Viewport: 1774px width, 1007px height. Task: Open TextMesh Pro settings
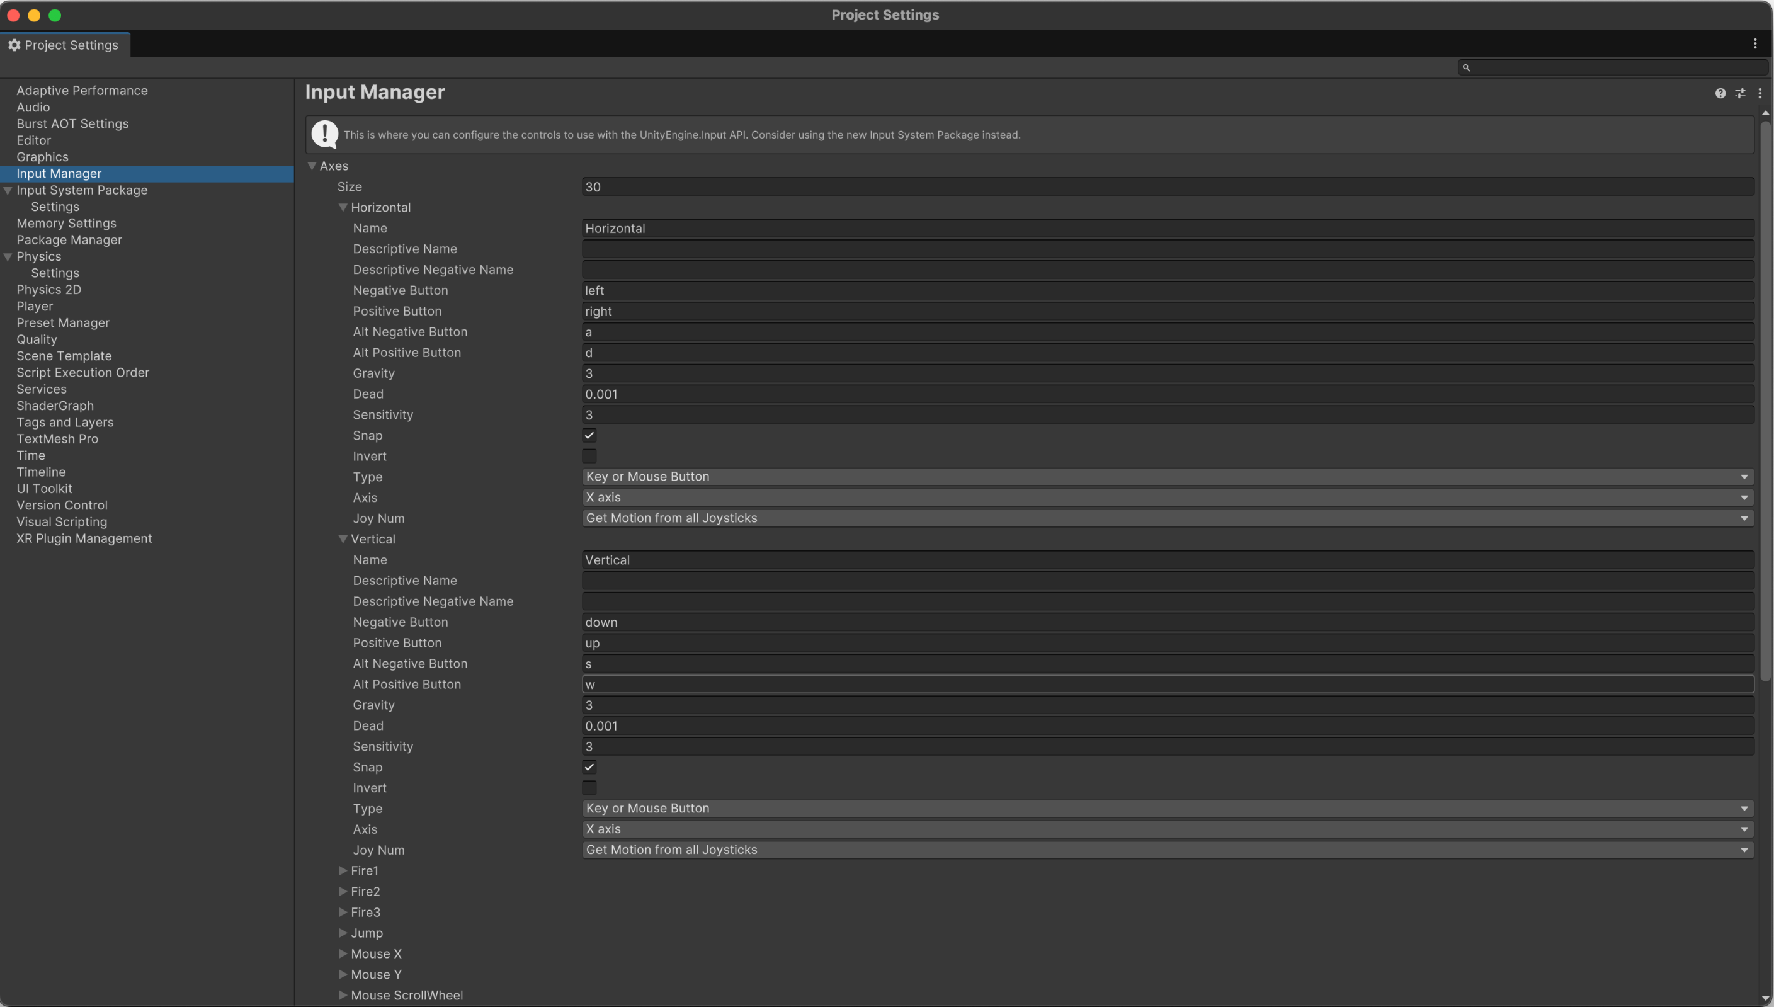57,439
